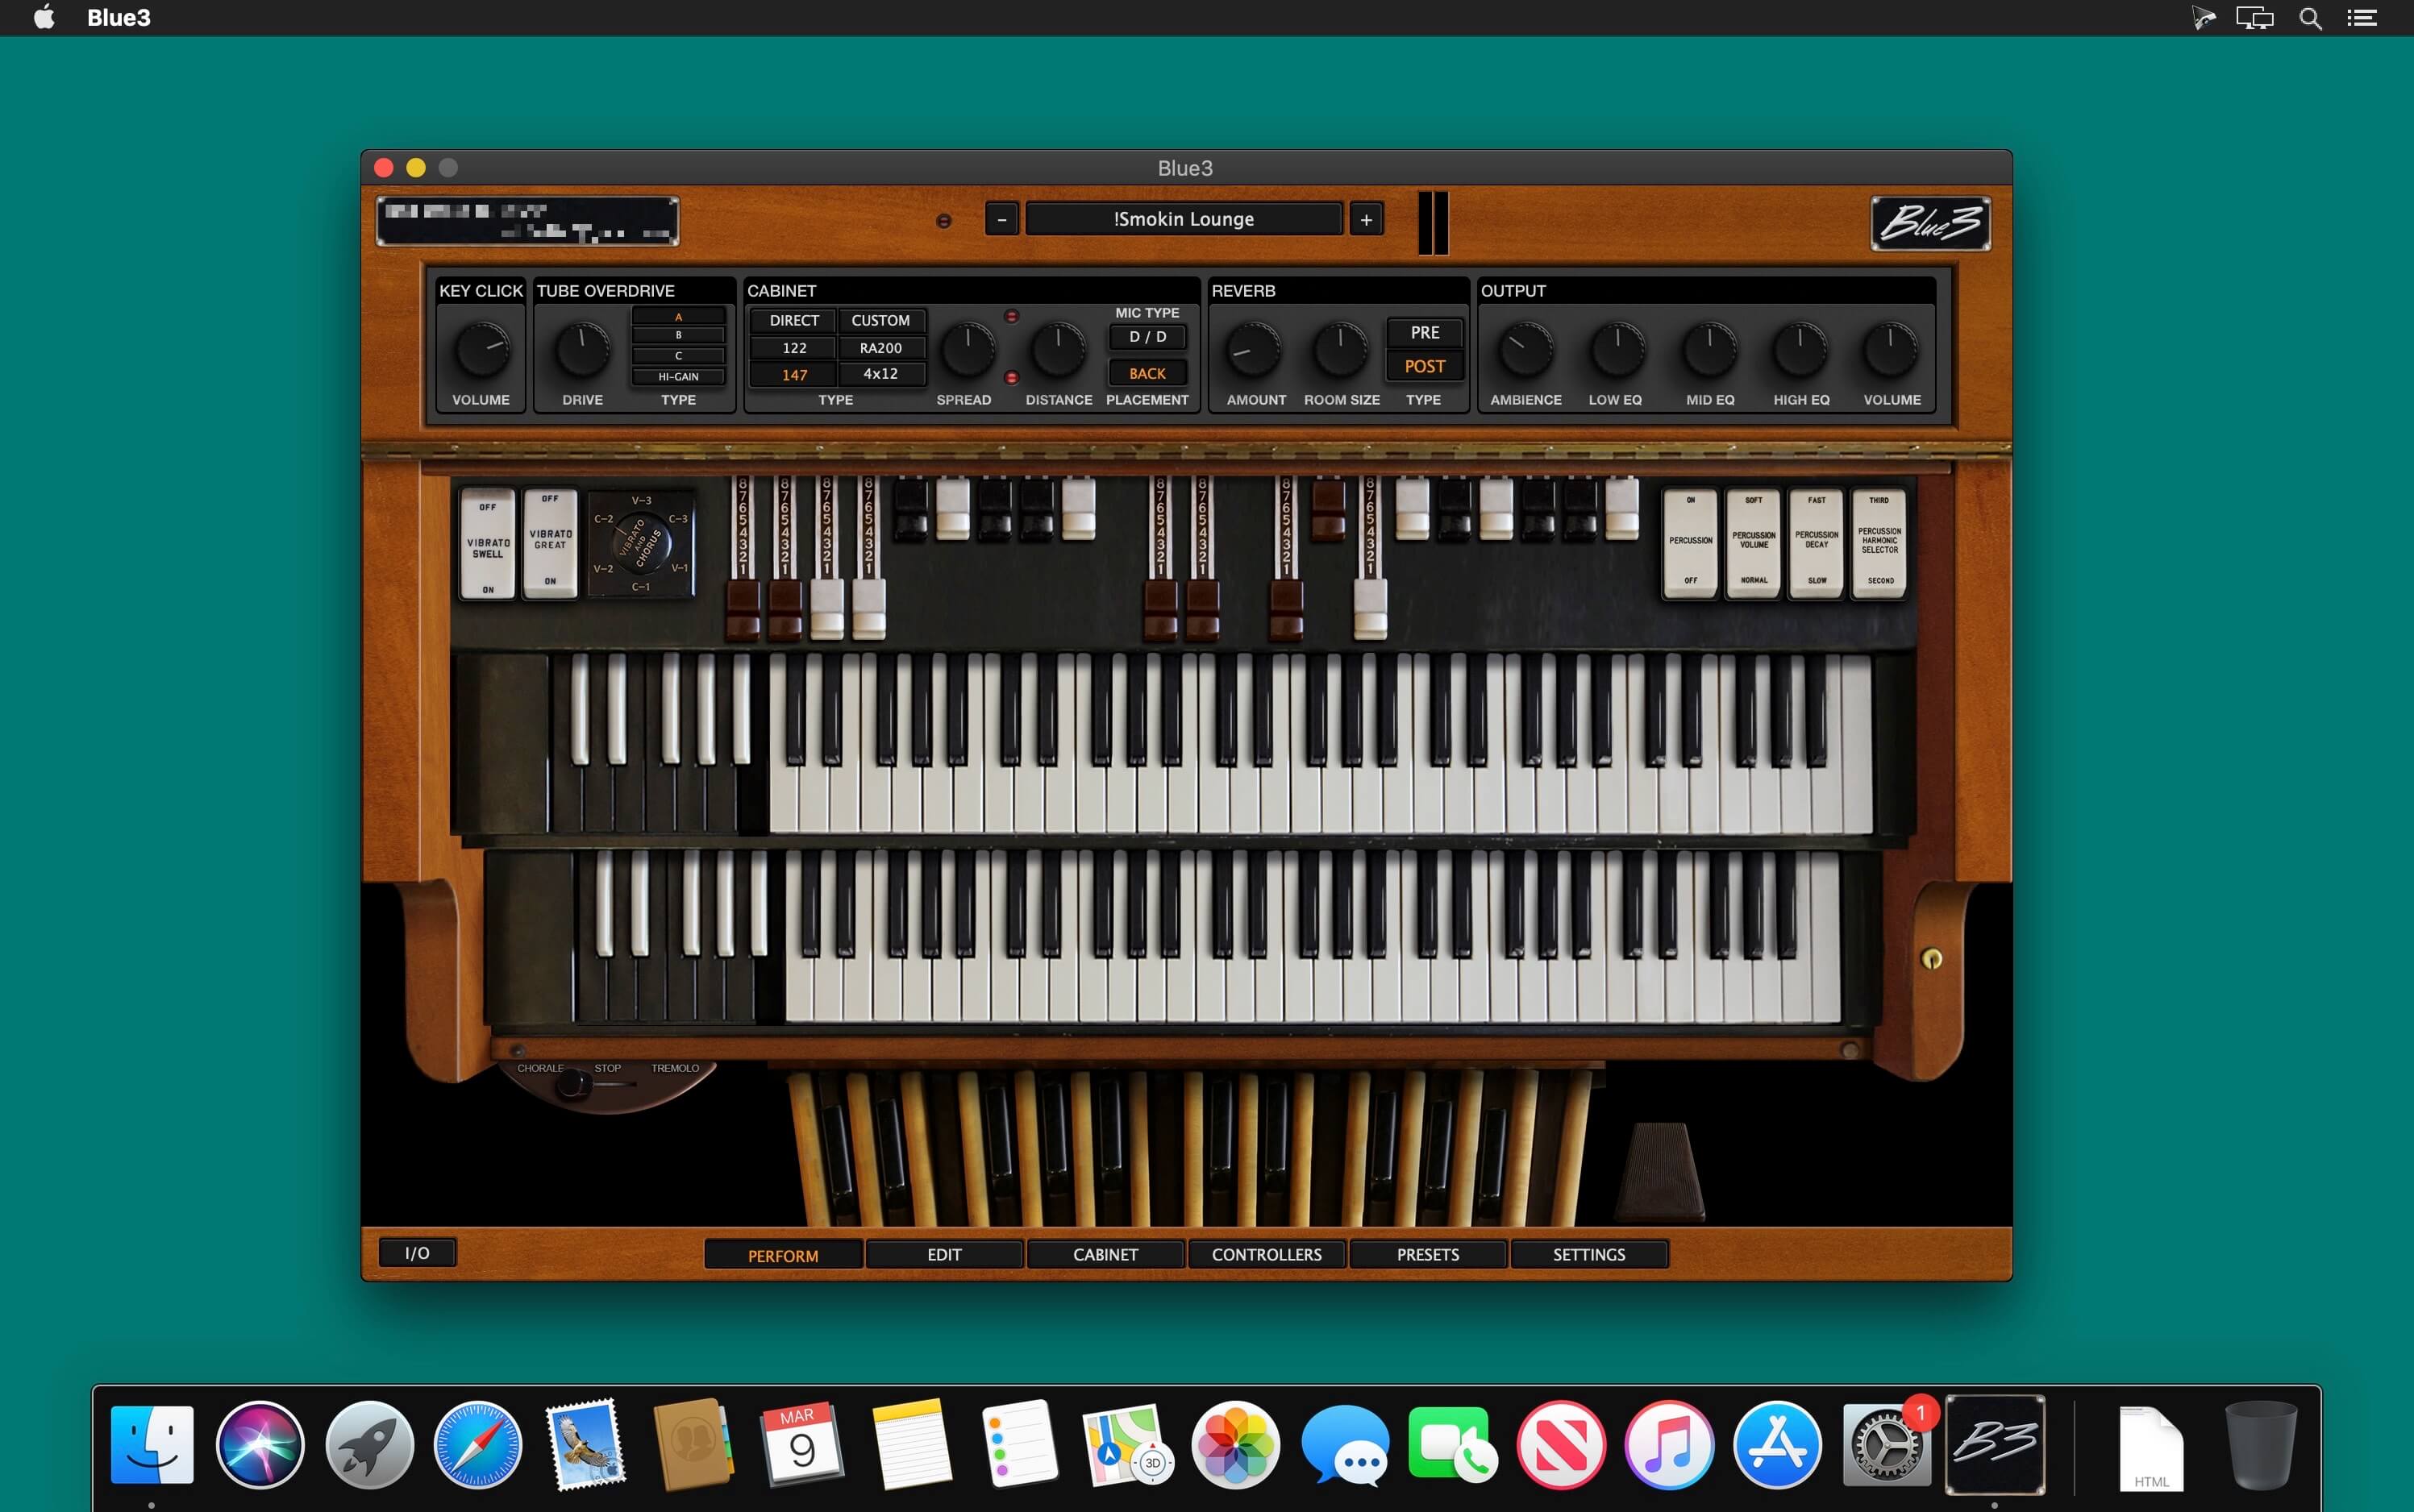The width and height of the screenshot is (2414, 1512).
Task: Open Notes app in Dock
Action: coord(910,1444)
